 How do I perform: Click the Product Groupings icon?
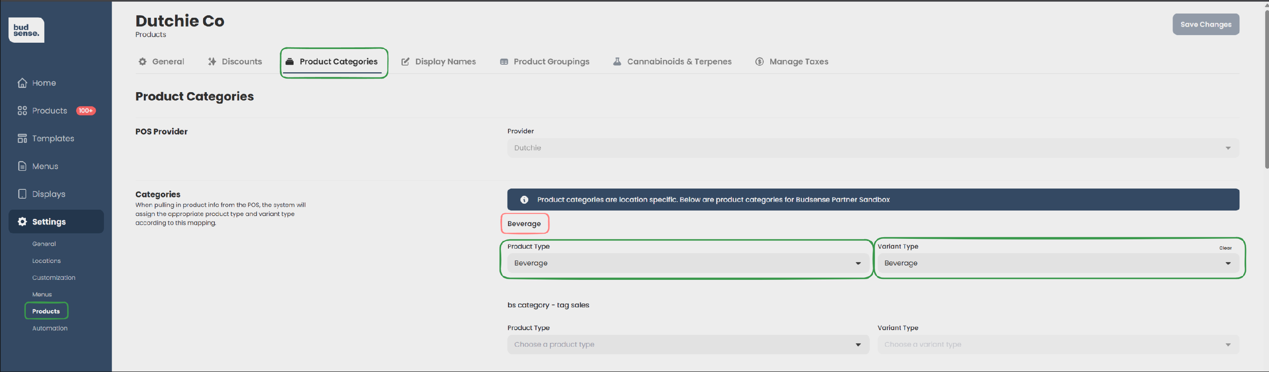(x=504, y=62)
